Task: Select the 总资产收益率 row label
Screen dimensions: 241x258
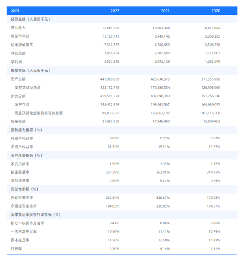Action: pyautogui.click(x=22, y=138)
